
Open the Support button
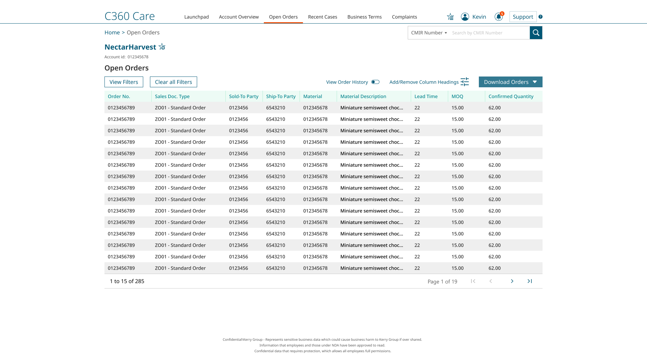click(x=523, y=17)
